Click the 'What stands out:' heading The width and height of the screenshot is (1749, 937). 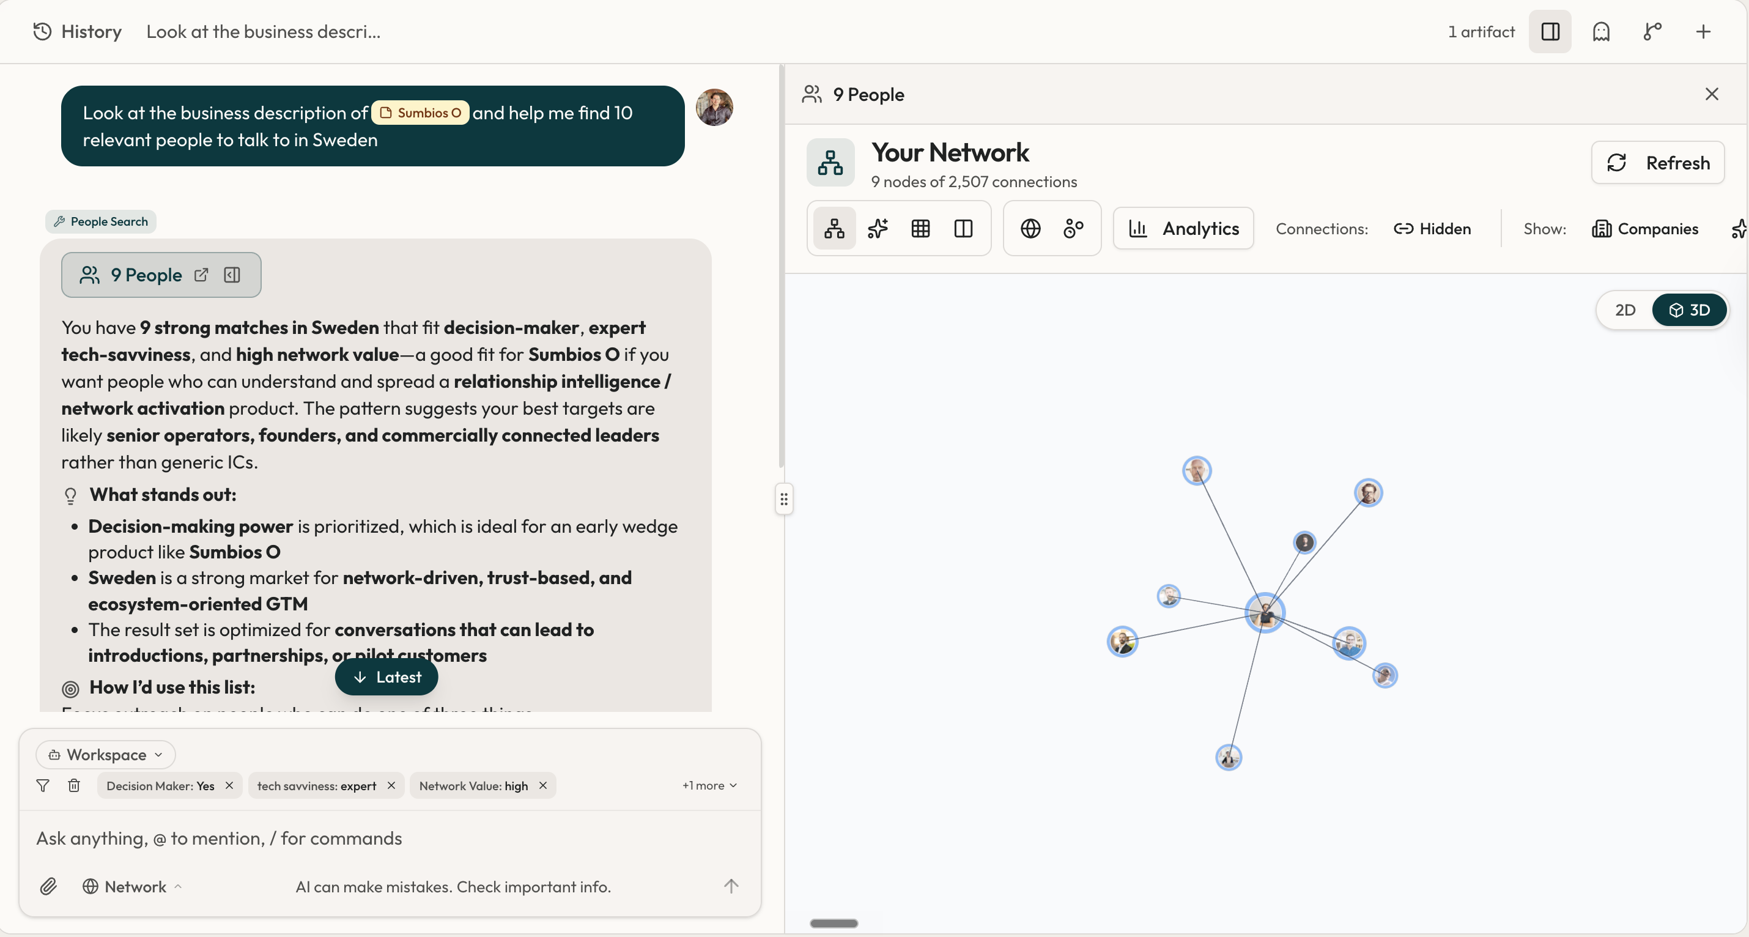point(163,494)
